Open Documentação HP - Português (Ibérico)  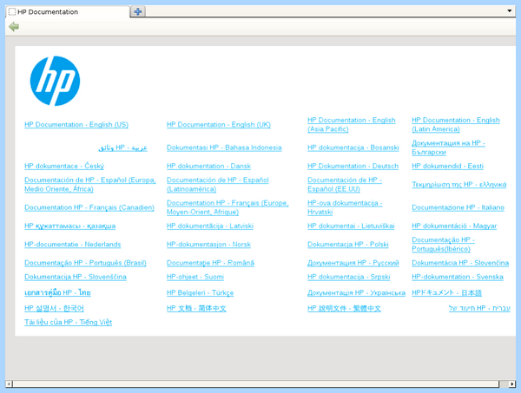[443, 245]
